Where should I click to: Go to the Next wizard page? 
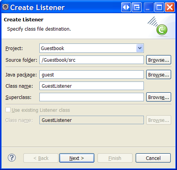[x=77, y=158]
